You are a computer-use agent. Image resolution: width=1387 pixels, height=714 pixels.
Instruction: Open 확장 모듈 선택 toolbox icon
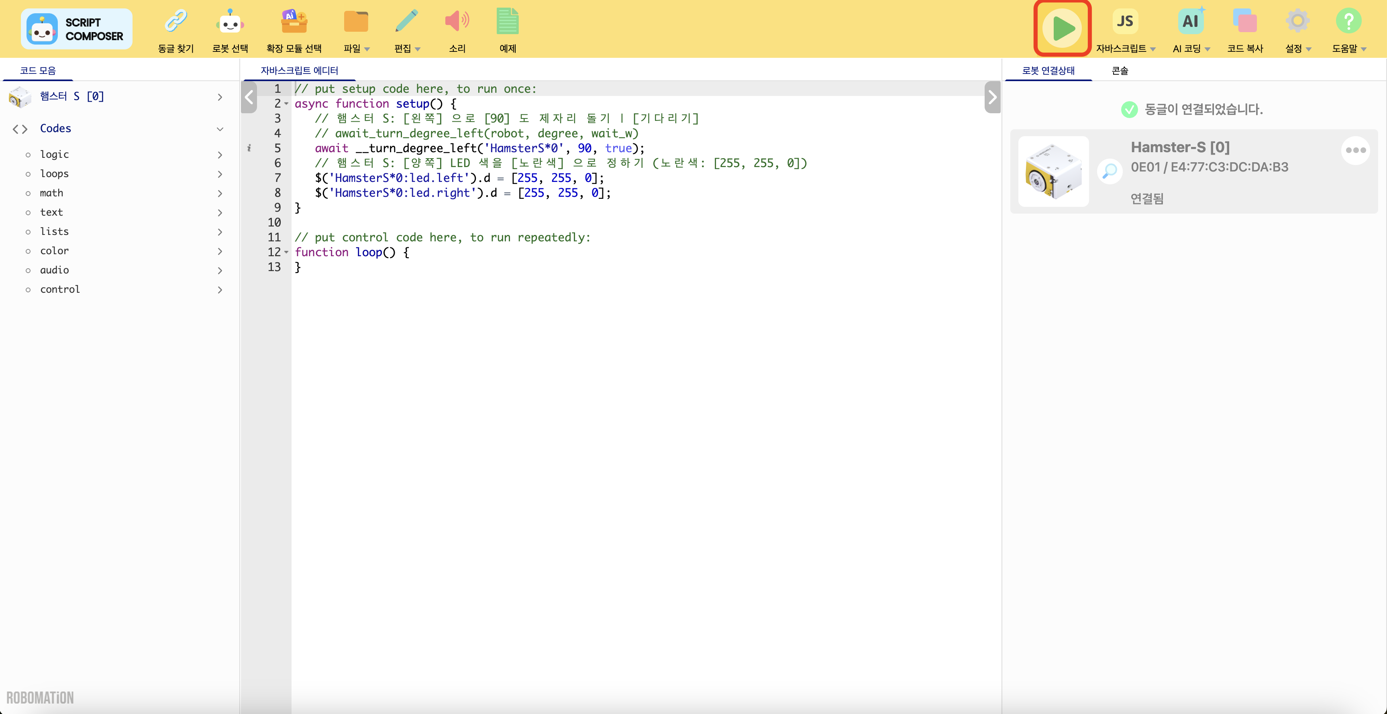point(294,22)
